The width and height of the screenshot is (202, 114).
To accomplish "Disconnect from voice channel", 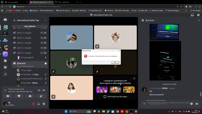I will tap(44, 90).
